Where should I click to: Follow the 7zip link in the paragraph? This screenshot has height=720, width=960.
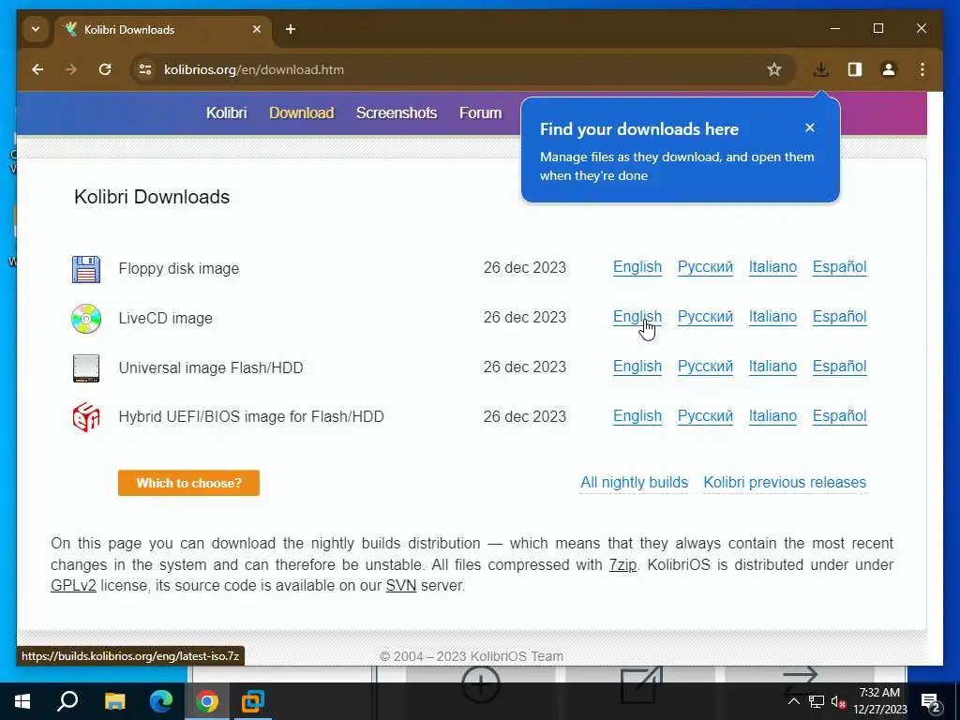pyautogui.click(x=622, y=564)
